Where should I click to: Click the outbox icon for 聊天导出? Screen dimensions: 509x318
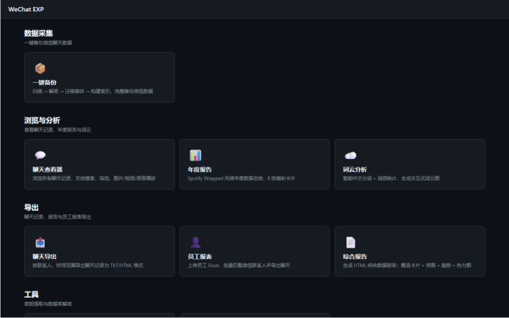40,242
